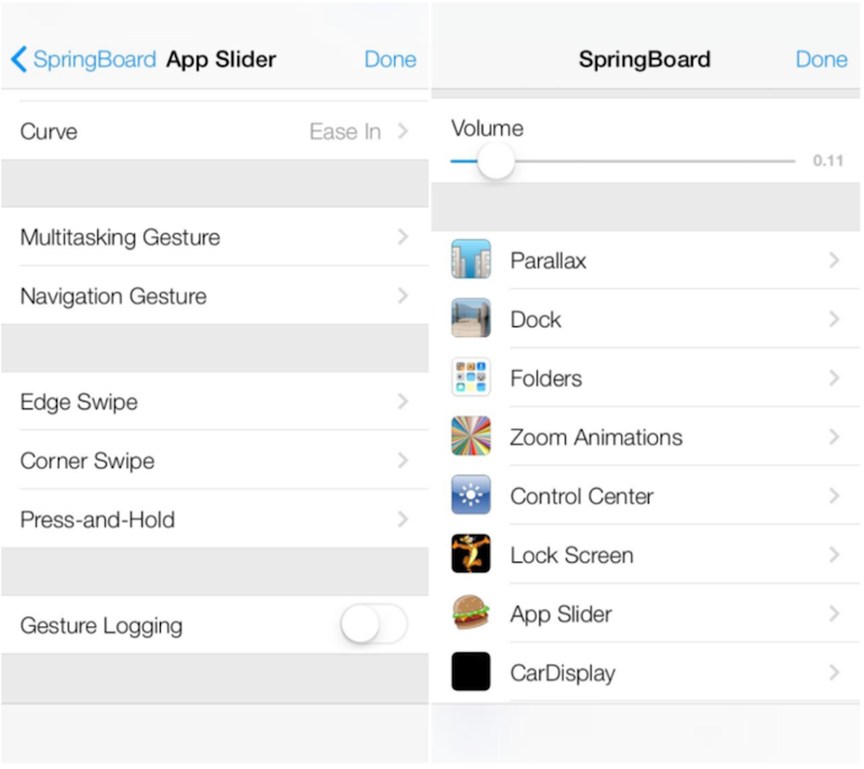Click the App Slider hamburger icon
Image resolution: width=864 pixels, height=769 pixels.
(x=470, y=614)
